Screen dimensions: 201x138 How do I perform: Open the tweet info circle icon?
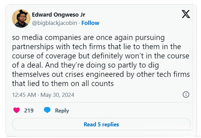186,95
